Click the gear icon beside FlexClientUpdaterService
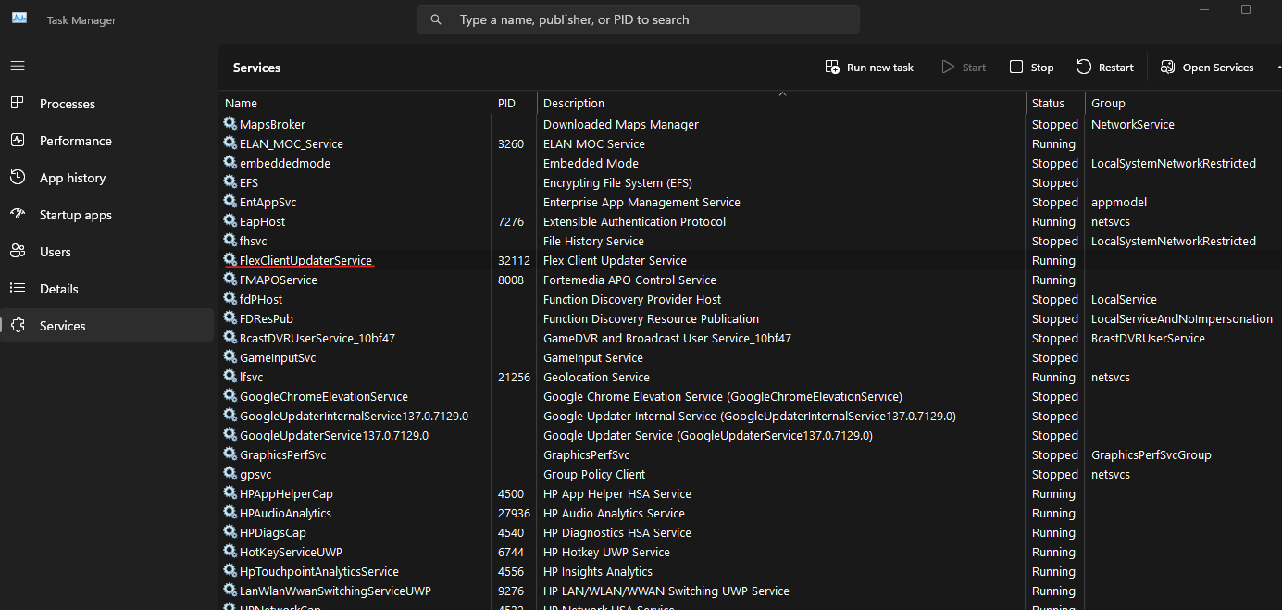Screen dimensions: 1282x610 point(230,260)
